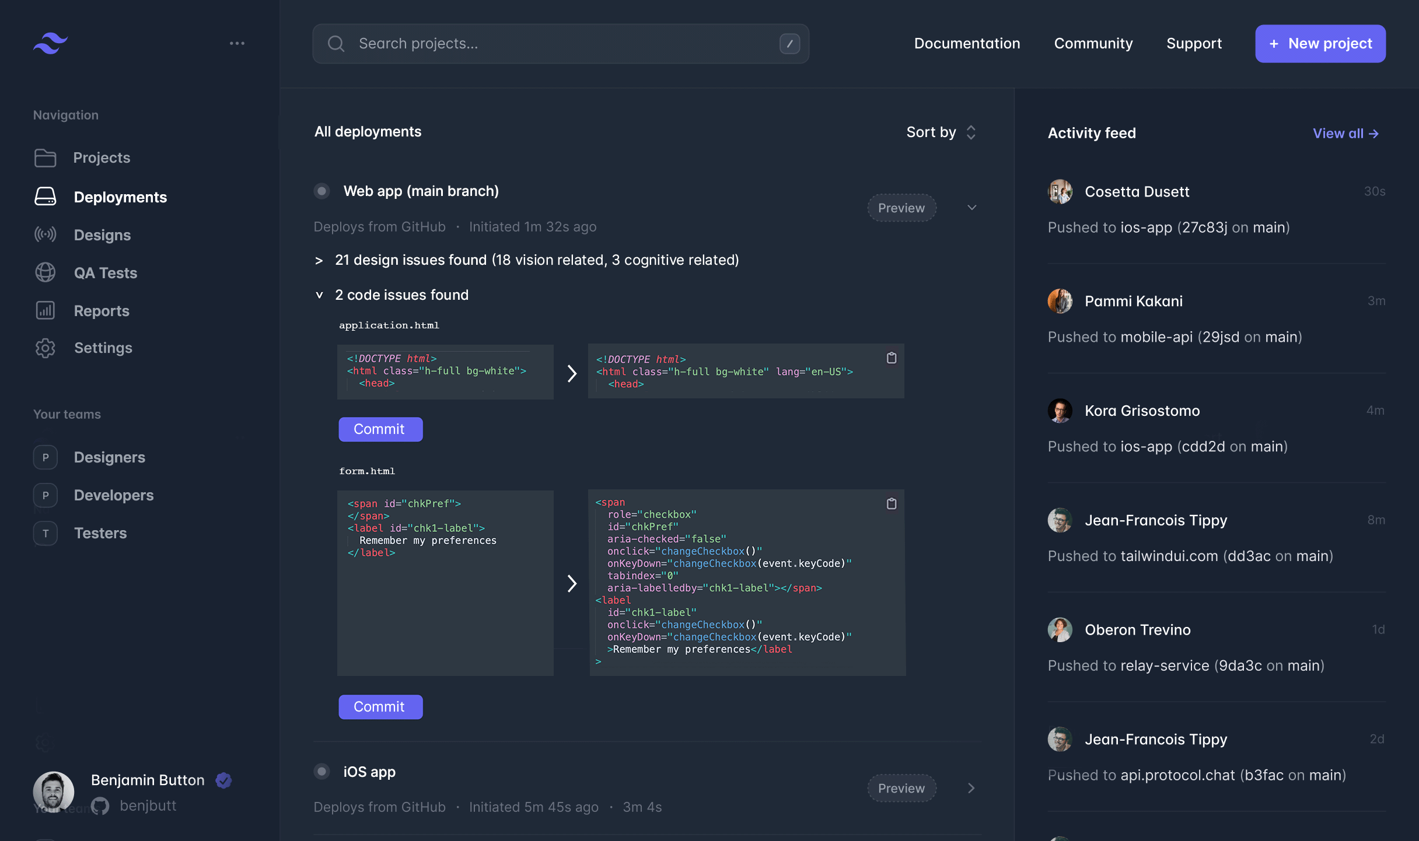Image resolution: width=1419 pixels, height=841 pixels.
Task: Open the Sort by dropdown for deployments
Action: click(x=941, y=131)
